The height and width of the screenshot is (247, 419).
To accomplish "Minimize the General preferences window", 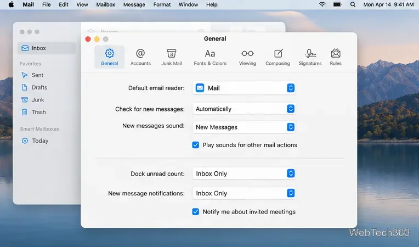I will click(97, 39).
